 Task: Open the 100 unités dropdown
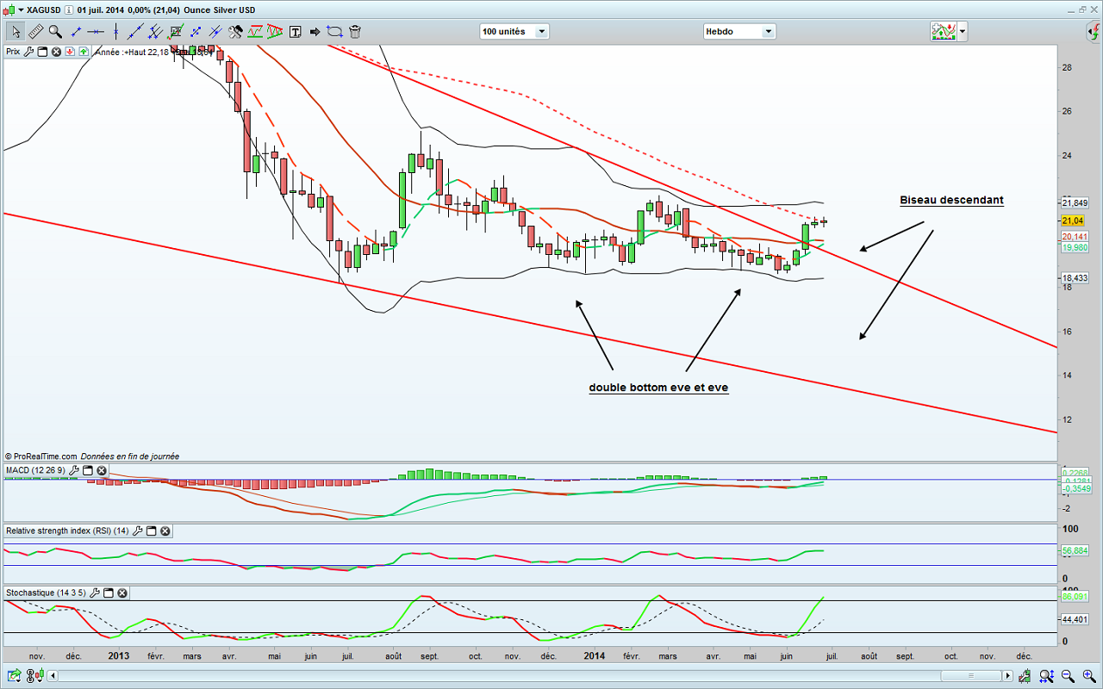tap(541, 32)
